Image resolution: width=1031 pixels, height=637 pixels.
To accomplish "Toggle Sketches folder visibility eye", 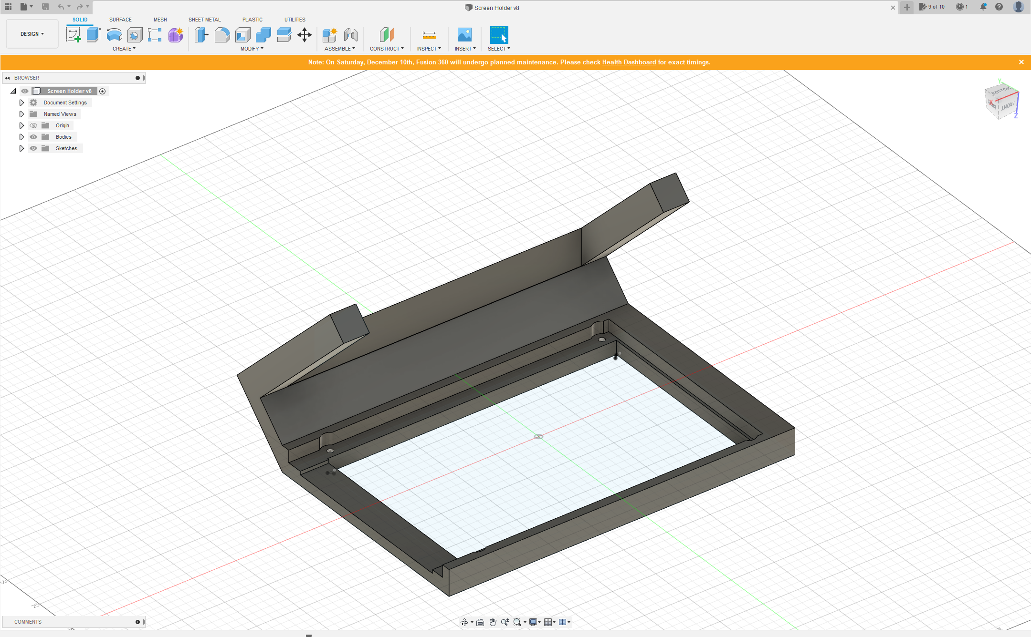I will [x=33, y=148].
